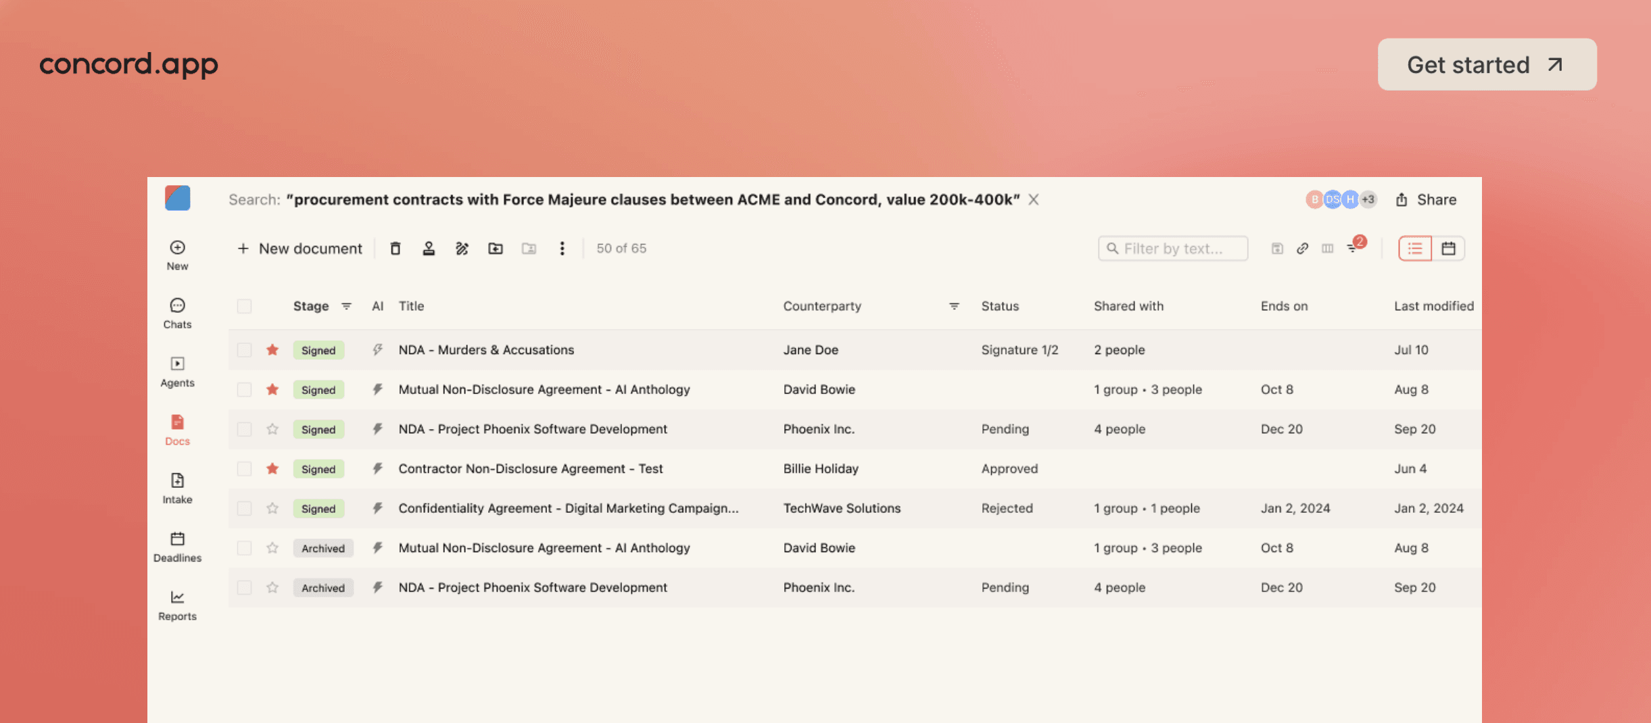The image size is (1651, 723).
Task: Click Signature 1/2 status
Action: 1020,350
